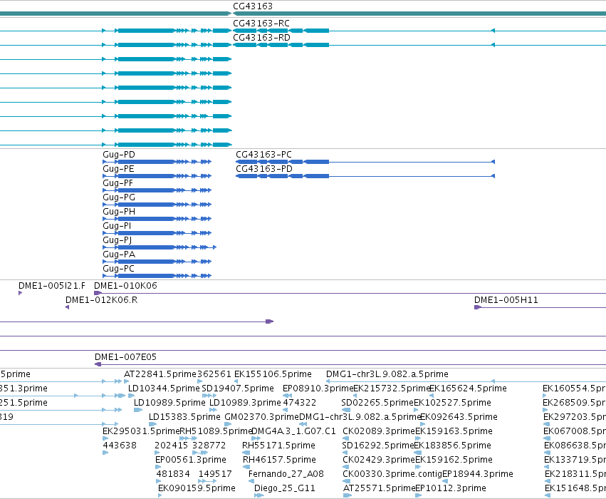This screenshot has width=606, height=499.
Task: Select the EP18944.3prime EST label
Action: pyautogui.click(x=478, y=474)
